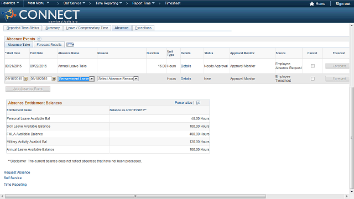Click the Entitlement Name column header
Image resolution: width=354 pixels, height=199 pixels.
point(19,110)
